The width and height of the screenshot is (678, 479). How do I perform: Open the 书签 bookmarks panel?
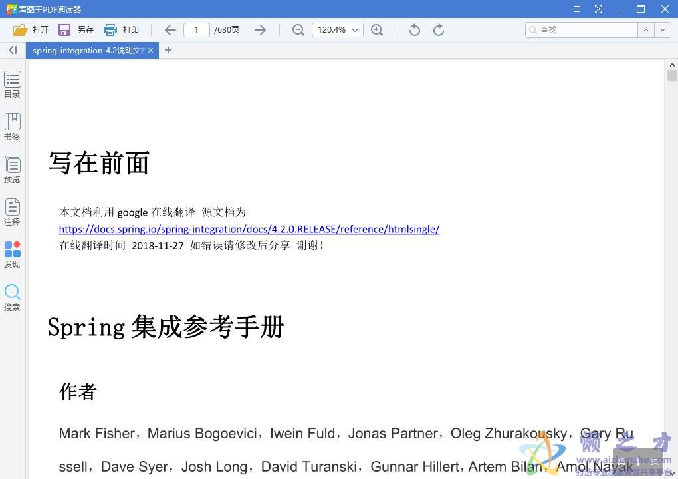coord(13,127)
